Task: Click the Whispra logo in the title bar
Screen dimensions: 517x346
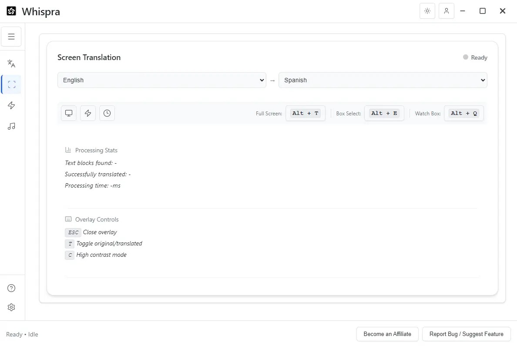Action: coord(10,11)
